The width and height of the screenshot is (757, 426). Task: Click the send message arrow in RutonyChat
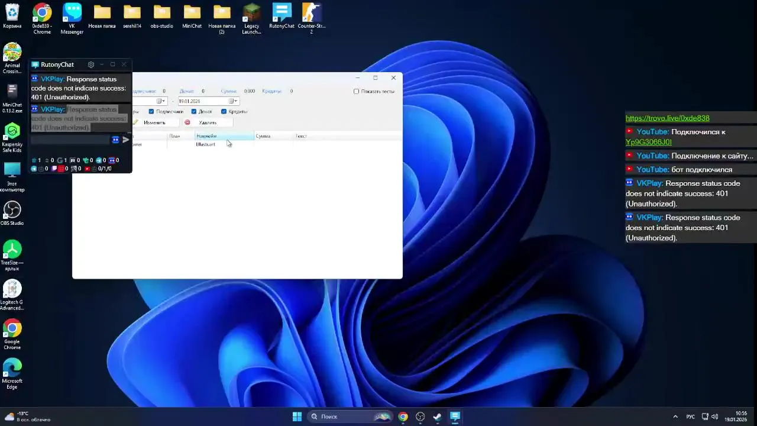click(125, 140)
